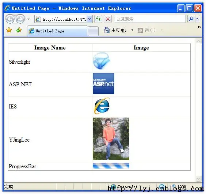Close the Internet Explorer window
This screenshot has height=194, width=206.
pos(198,8)
